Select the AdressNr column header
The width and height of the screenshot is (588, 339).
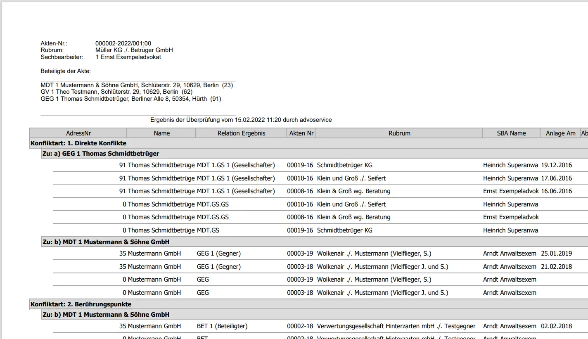click(78, 133)
